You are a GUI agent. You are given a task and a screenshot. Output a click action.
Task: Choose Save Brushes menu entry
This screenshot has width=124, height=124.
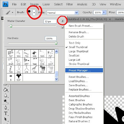[84, 85]
